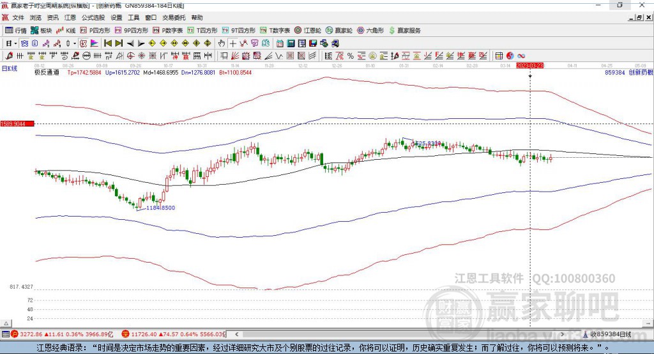The width and height of the screenshot is (654, 354).
Task: Open T数字表 tool
Action: (275, 31)
